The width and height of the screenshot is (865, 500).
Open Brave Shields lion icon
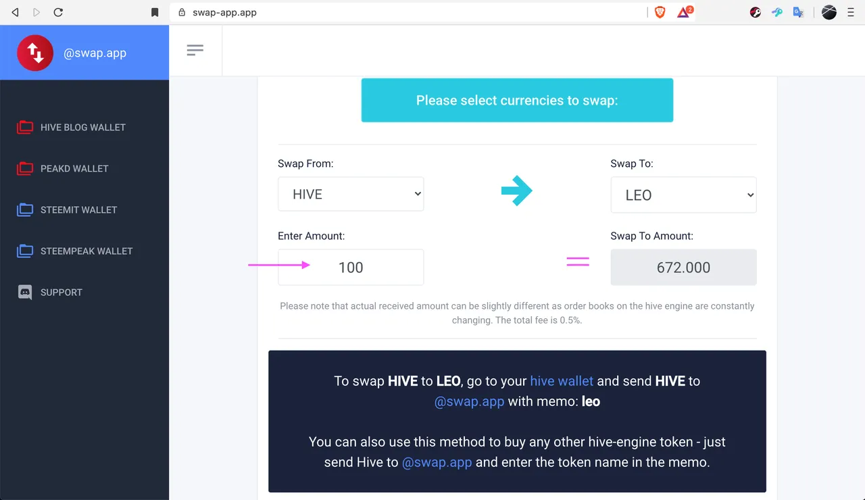click(x=660, y=12)
